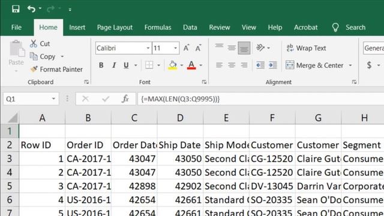Open the Data tab
This screenshot has width=384, height=216.
pyautogui.click(x=190, y=28)
